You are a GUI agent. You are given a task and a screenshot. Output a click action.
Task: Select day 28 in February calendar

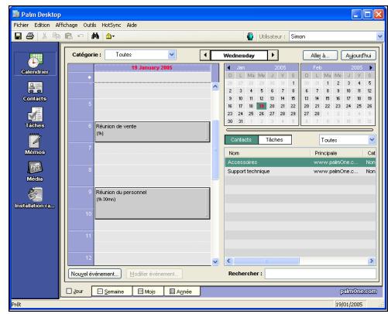[317, 114]
